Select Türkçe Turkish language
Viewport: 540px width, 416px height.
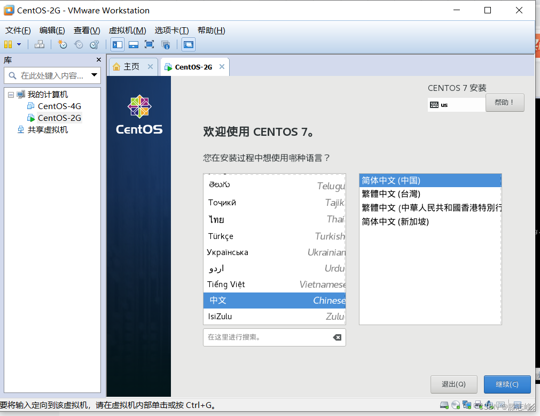click(275, 236)
